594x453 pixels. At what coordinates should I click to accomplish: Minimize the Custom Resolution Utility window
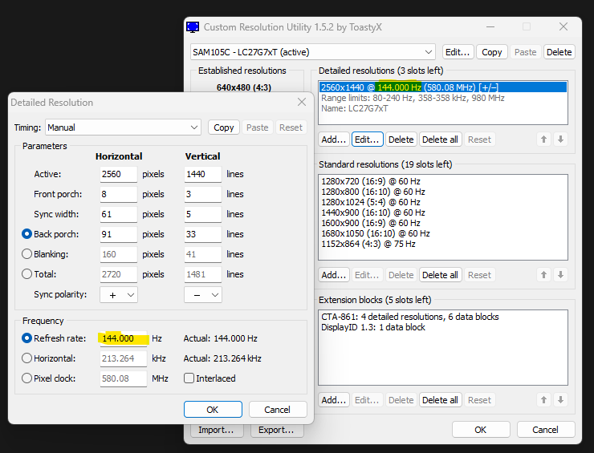coord(490,27)
